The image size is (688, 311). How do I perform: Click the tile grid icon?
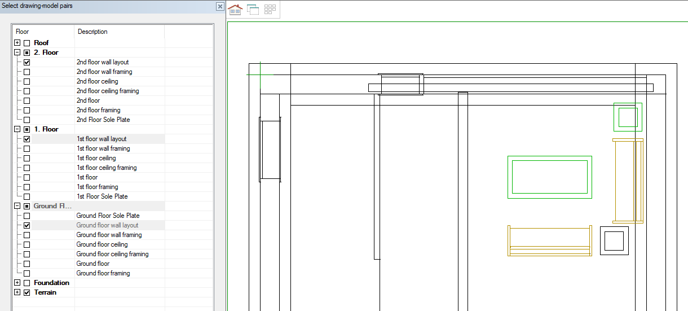[x=270, y=10]
